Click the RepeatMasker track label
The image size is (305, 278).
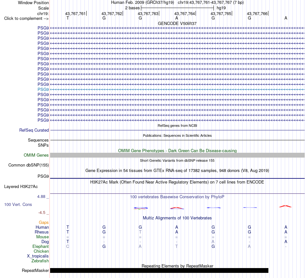coord(35,270)
